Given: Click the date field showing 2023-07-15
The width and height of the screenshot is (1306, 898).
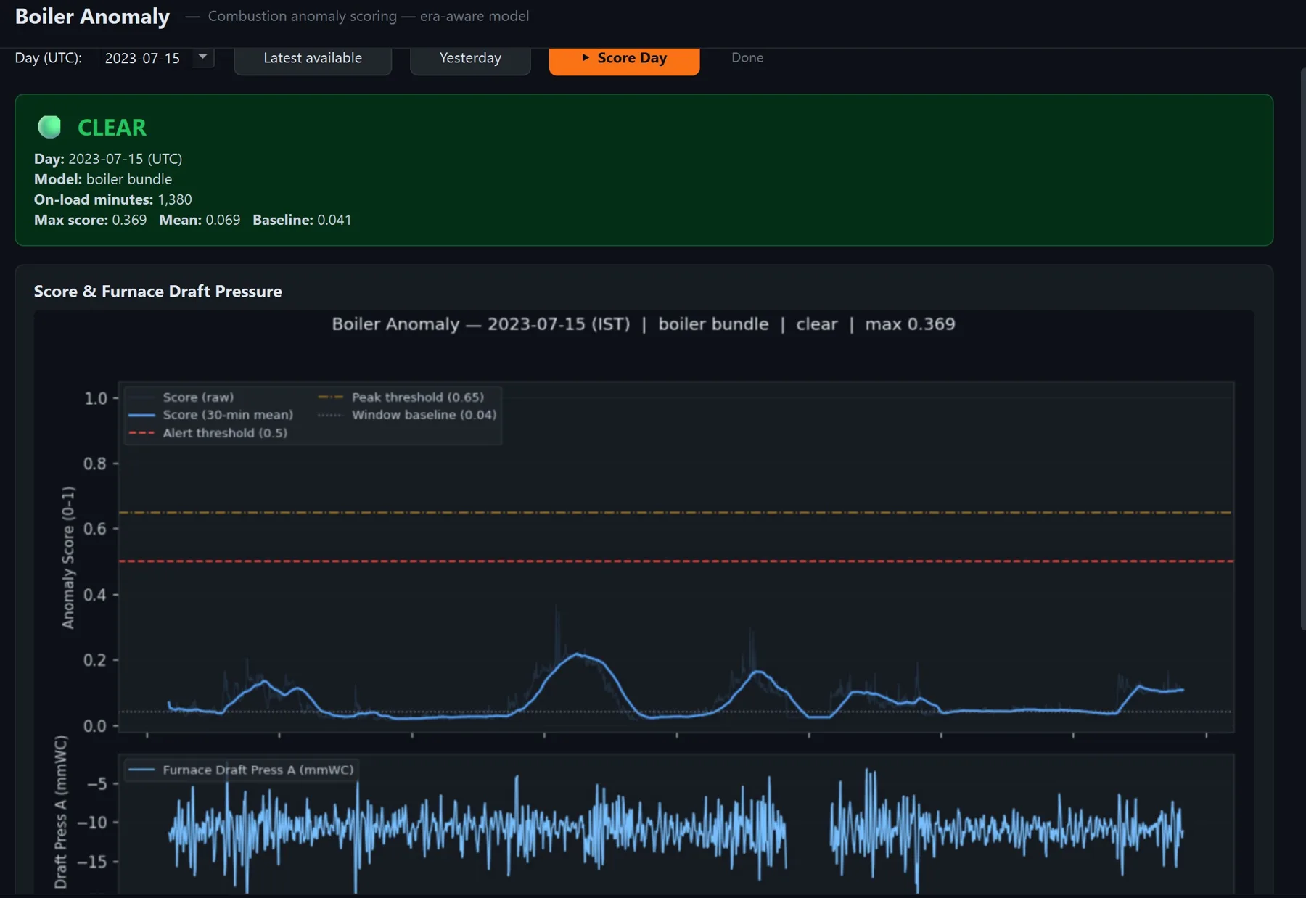Looking at the screenshot, I should pos(143,58).
